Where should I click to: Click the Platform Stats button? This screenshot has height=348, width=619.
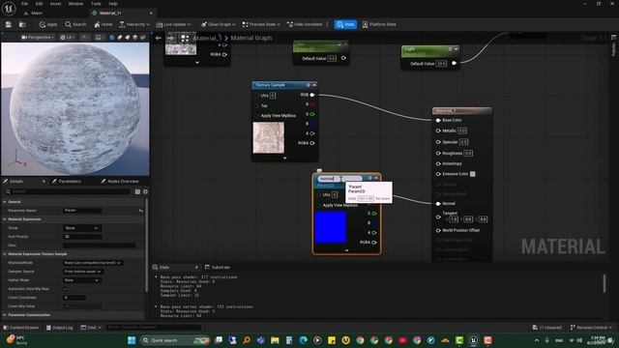click(x=379, y=24)
